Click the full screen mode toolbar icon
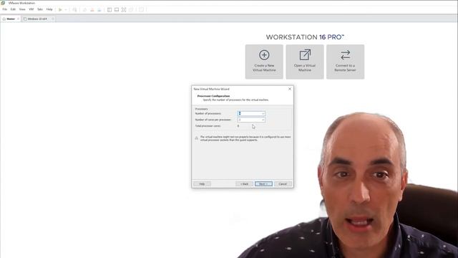 [x=124, y=9]
